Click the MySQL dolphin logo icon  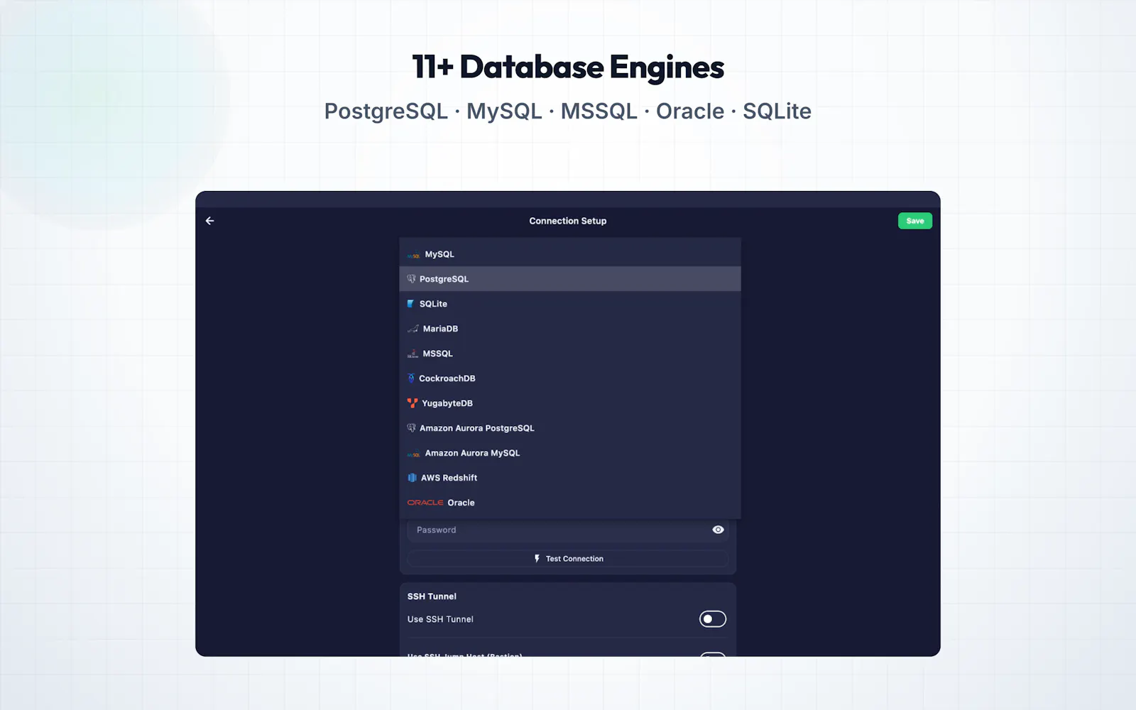(x=413, y=255)
